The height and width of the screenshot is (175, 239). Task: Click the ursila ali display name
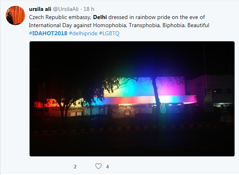click(40, 9)
